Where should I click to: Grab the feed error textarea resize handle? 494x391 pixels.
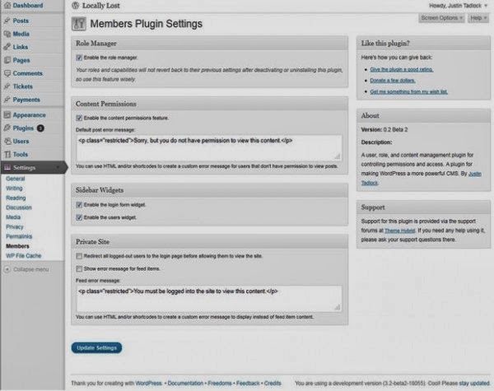338,307
